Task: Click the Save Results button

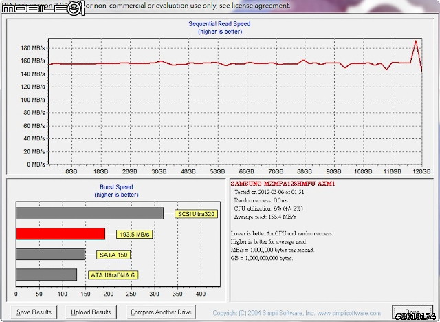Action: [x=34, y=312]
